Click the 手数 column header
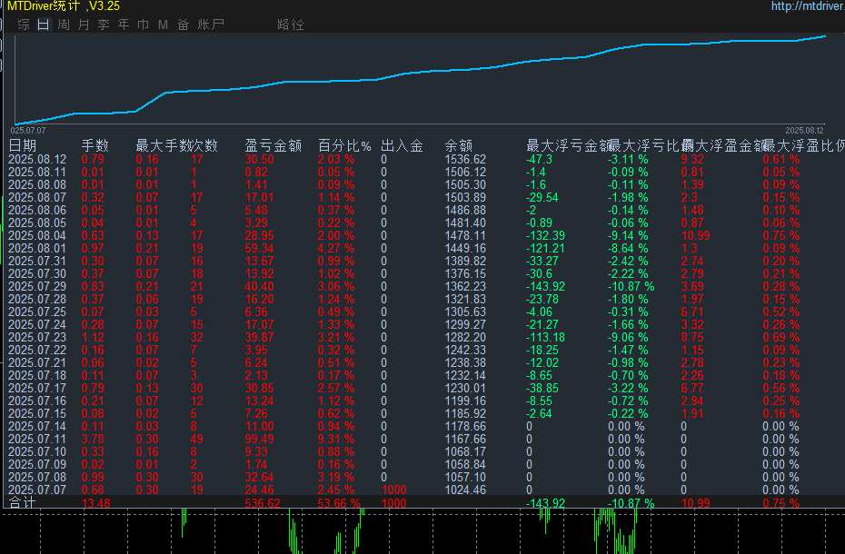The image size is (845, 554). pos(95,145)
